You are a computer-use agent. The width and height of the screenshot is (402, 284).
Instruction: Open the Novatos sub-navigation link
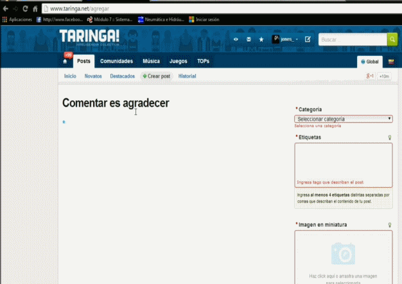tap(93, 76)
